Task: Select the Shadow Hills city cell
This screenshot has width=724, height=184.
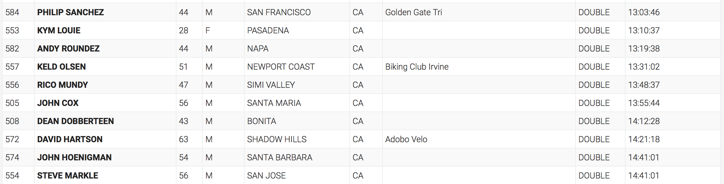Action: coord(277,139)
